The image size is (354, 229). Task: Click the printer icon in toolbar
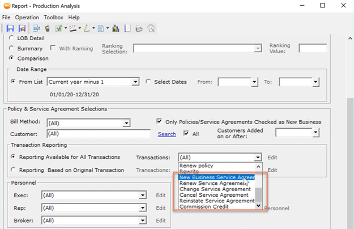[139, 28]
